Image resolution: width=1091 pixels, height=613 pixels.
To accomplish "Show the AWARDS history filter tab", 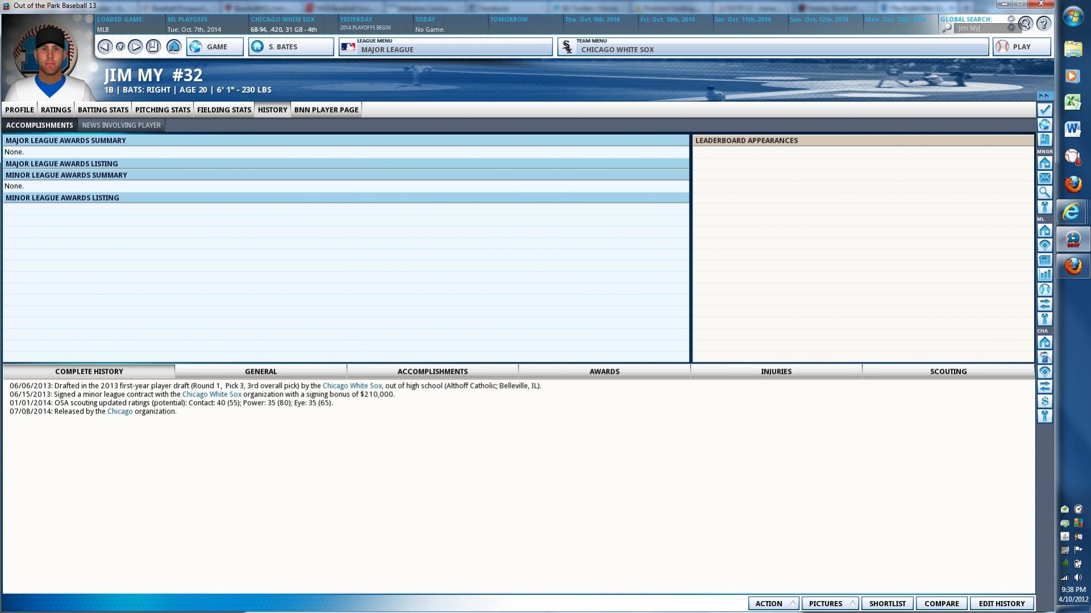I will pyautogui.click(x=604, y=372).
